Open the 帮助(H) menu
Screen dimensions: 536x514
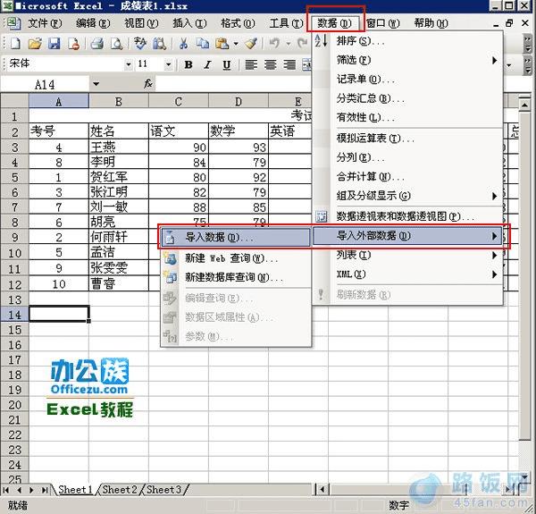[431, 23]
